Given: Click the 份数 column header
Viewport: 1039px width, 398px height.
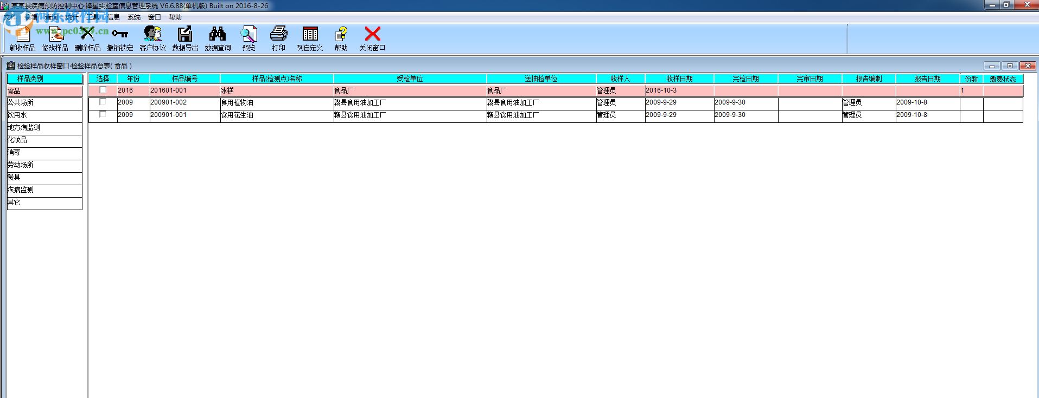Looking at the screenshot, I should [x=971, y=79].
